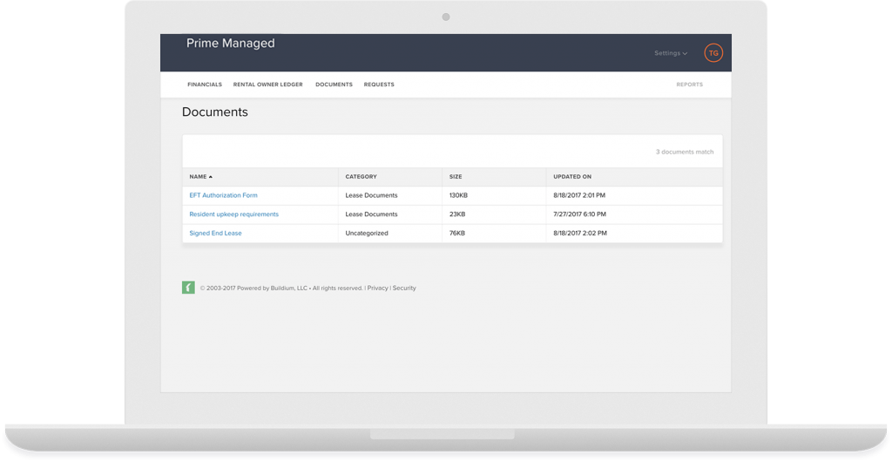Click the 76KB size cell
This screenshot has width=892, height=462.
pos(456,234)
